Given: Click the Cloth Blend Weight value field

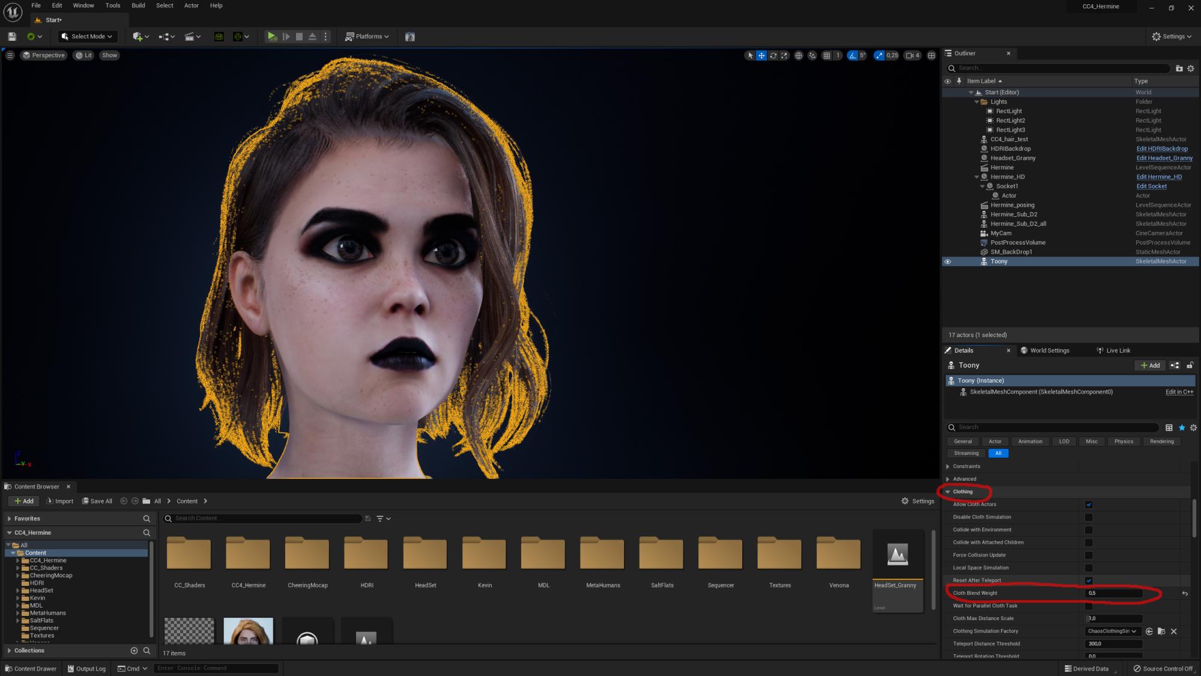Looking at the screenshot, I should pyautogui.click(x=1114, y=593).
